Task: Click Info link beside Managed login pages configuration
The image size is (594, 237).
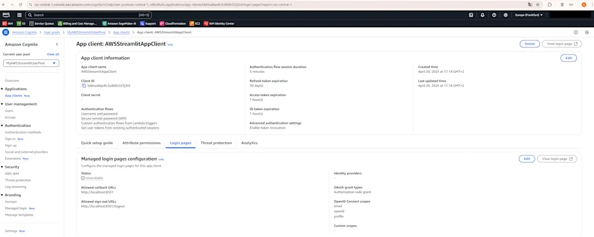Action: [x=161, y=159]
